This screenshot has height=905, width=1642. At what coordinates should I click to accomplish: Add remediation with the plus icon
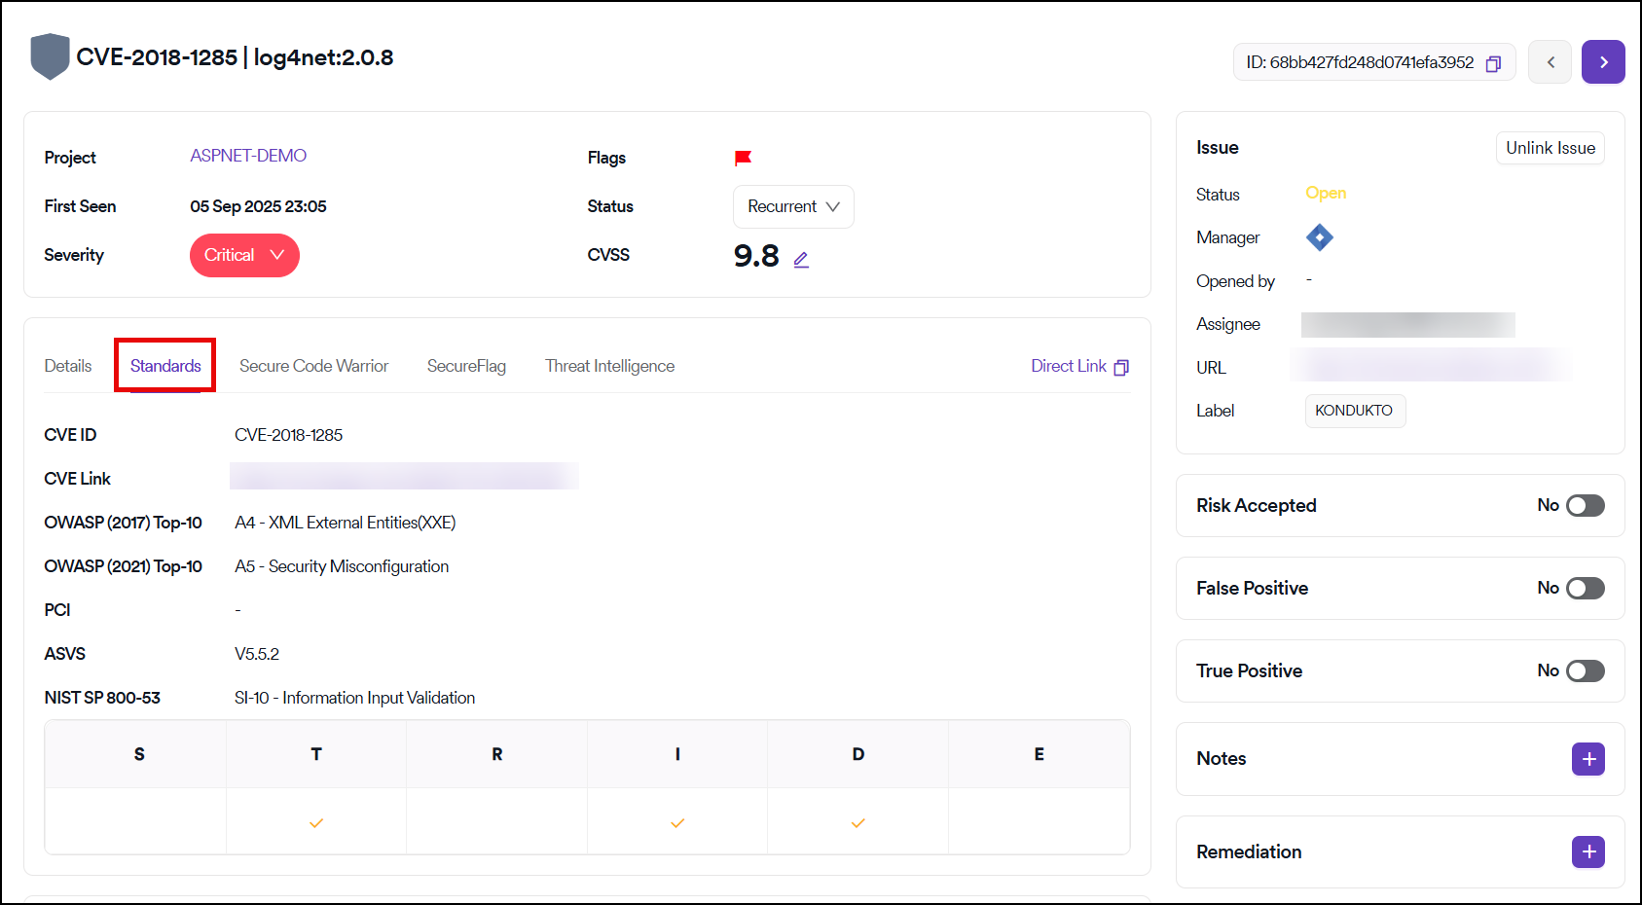[1587, 852]
